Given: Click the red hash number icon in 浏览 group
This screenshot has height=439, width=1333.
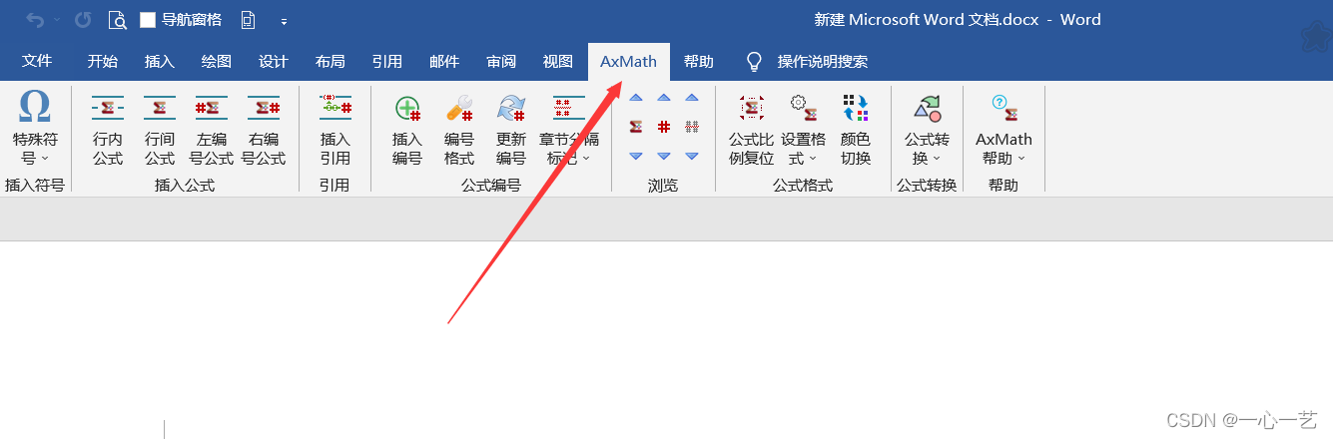Looking at the screenshot, I should 664,127.
